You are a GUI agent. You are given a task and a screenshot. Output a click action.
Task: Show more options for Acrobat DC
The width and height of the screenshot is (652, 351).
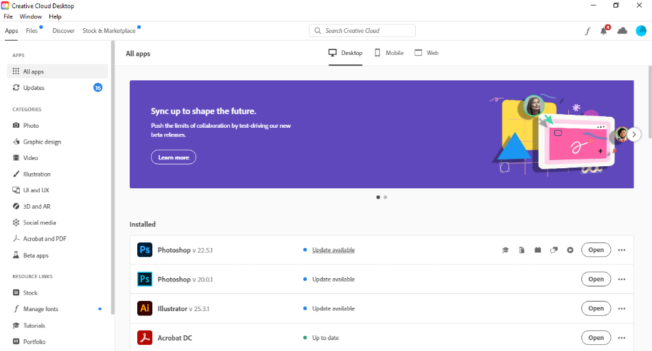click(622, 338)
